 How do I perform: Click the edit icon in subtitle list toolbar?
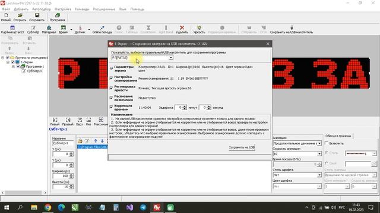[87, 141]
